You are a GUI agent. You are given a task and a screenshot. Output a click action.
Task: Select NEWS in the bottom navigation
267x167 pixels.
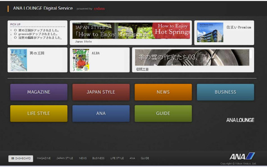pyautogui.click(x=83, y=158)
